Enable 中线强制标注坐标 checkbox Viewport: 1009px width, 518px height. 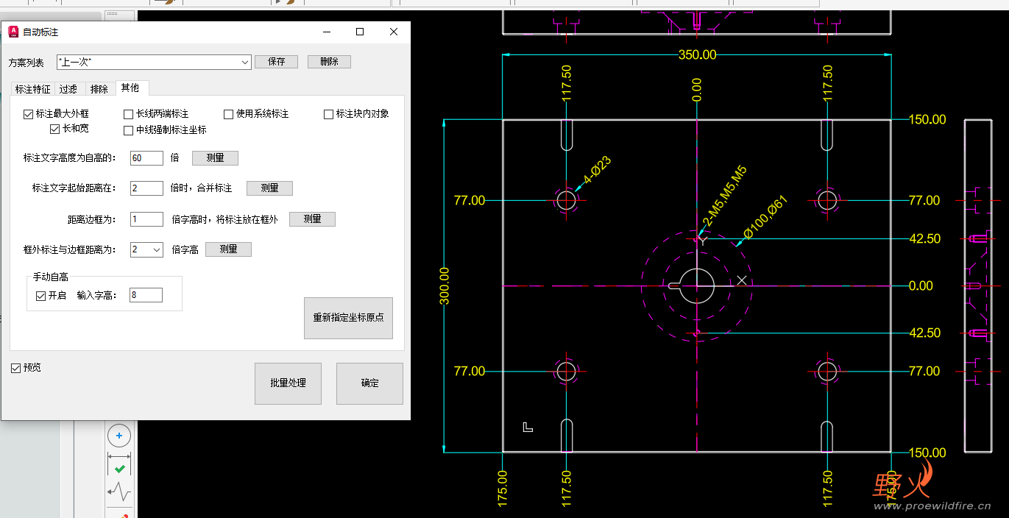coord(165,129)
